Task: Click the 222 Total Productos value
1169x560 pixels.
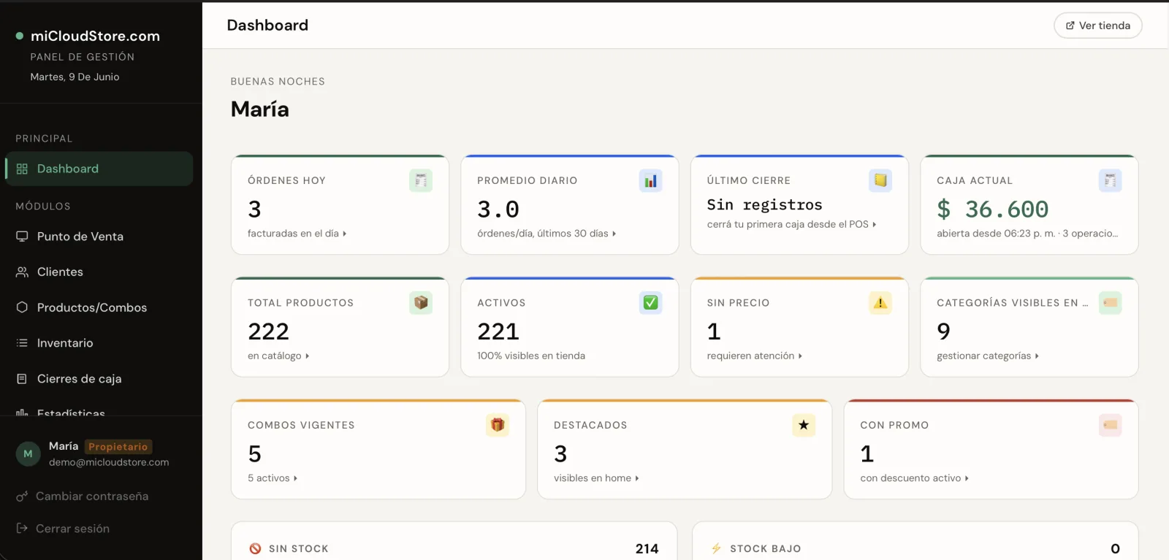Action: pyautogui.click(x=269, y=331)
